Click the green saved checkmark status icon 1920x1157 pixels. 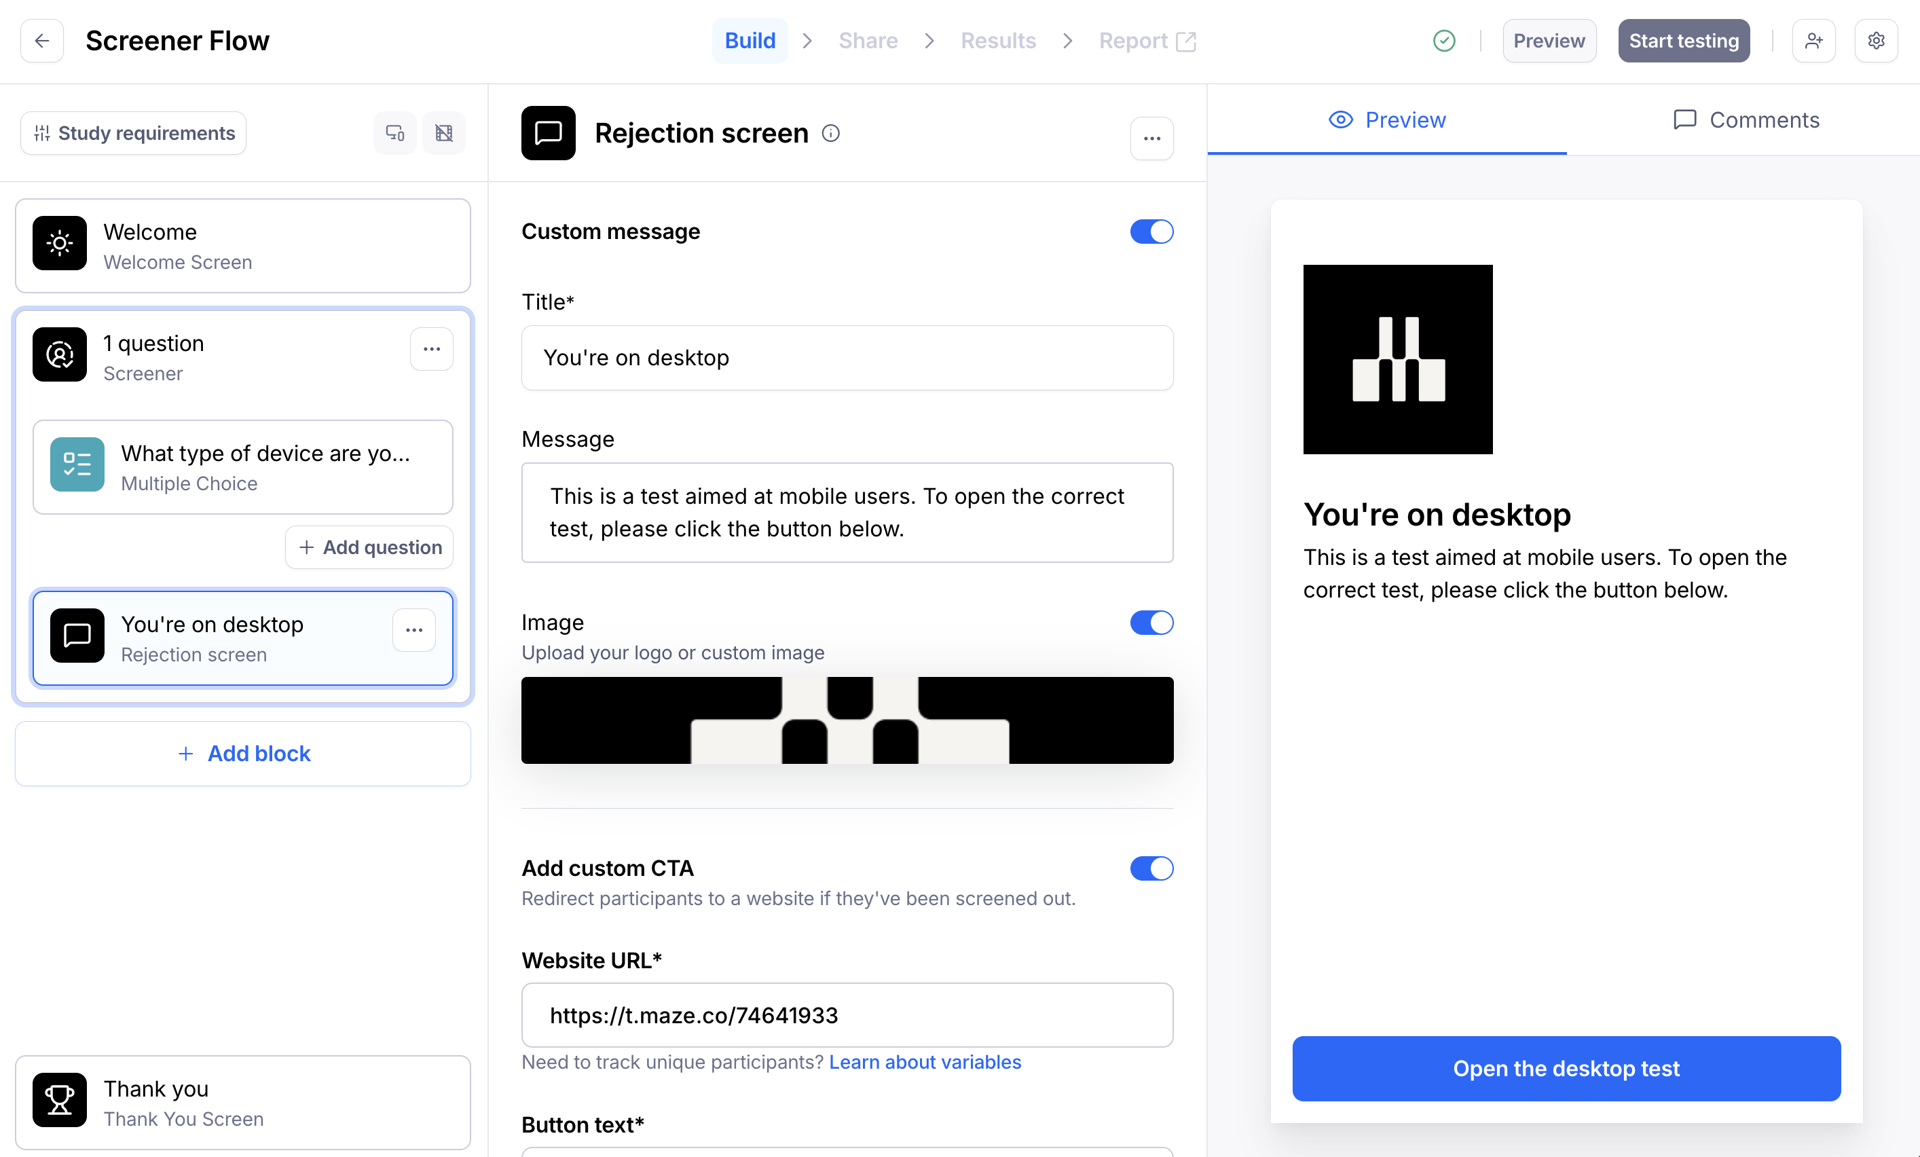click(x=1444, y=41)
